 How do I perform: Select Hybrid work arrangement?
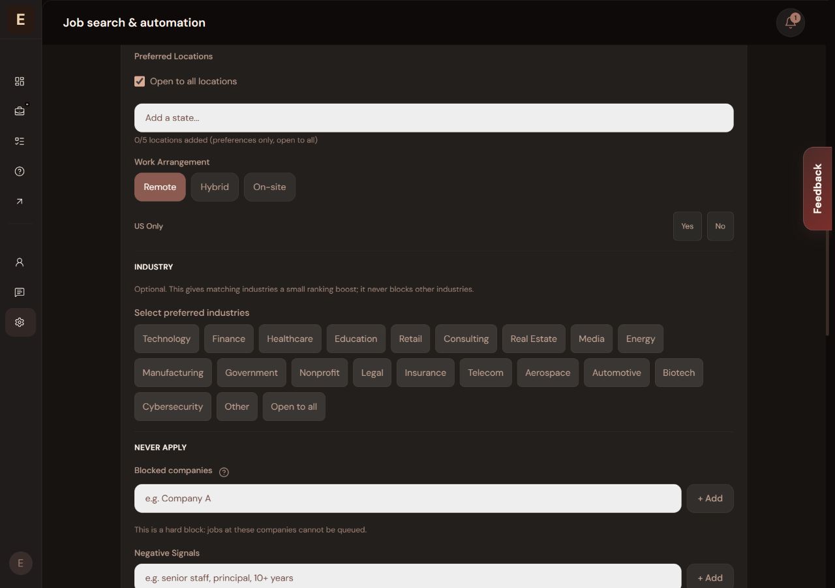[215, 187]
